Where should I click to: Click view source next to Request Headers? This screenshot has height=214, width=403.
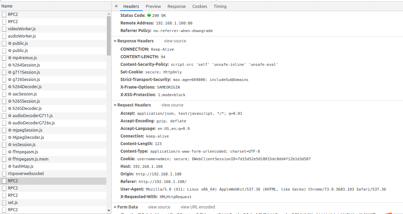coord(172,105)
